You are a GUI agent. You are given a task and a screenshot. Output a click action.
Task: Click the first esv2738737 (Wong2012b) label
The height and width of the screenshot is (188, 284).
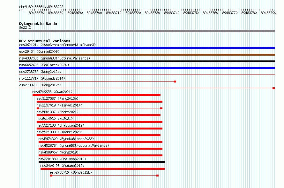[40, 72]
